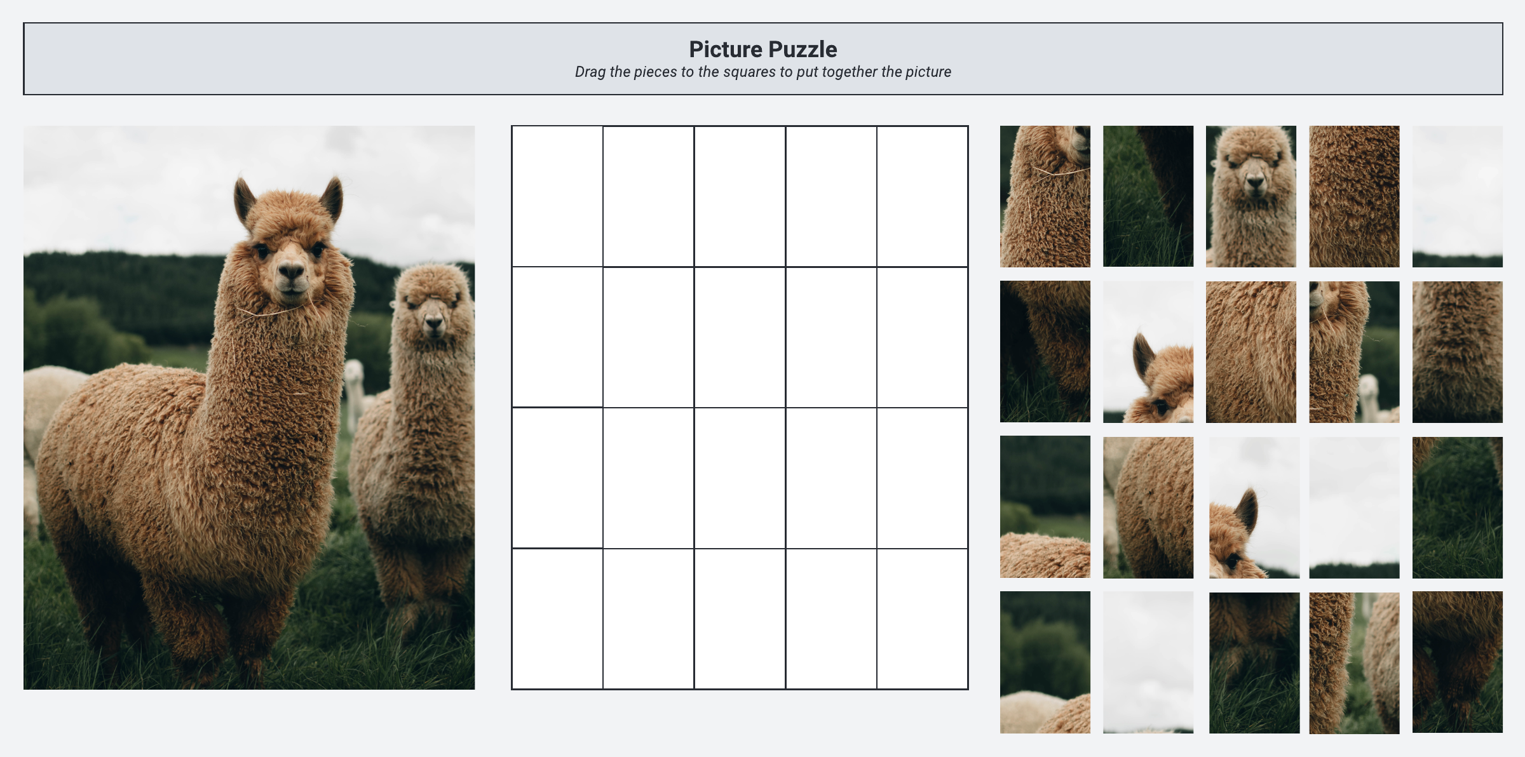
Task: Select the dark leg-and-grass piece starting second tray row
Action: coord(1045,352)
